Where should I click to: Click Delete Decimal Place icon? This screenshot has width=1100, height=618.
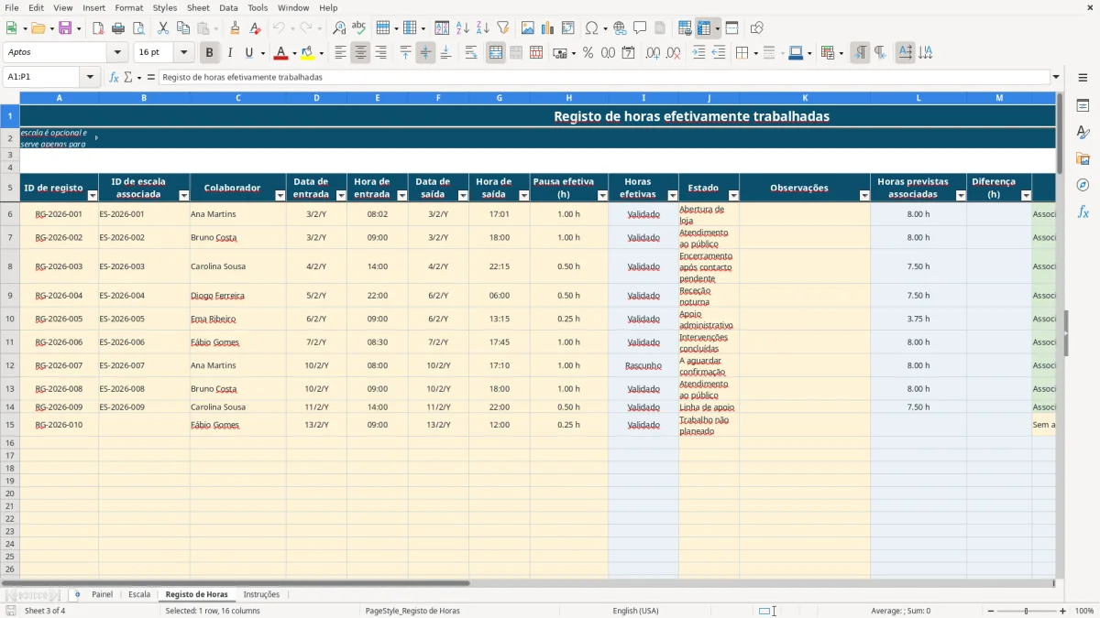pyautogui.click(x=674, y=53)
